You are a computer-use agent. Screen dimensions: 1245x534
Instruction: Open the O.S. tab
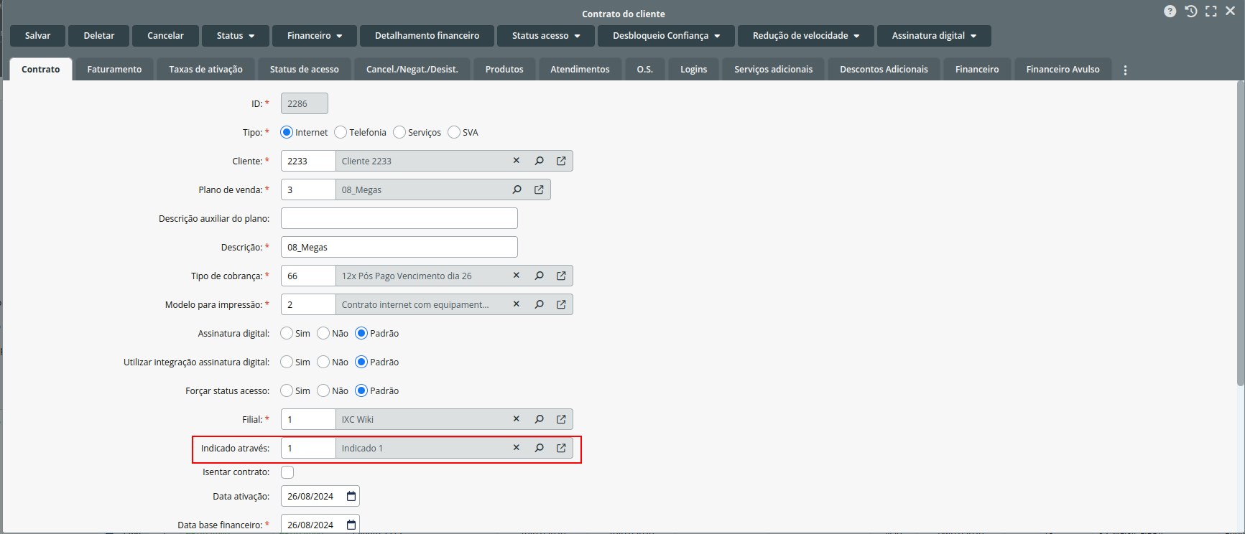click(645, 70)
